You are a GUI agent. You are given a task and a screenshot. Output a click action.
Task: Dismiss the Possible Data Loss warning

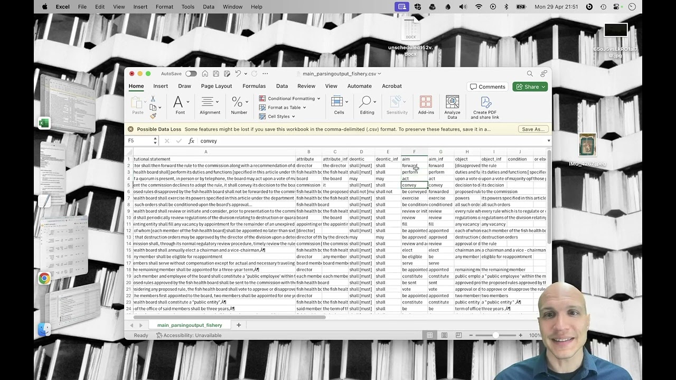(130, 129)
